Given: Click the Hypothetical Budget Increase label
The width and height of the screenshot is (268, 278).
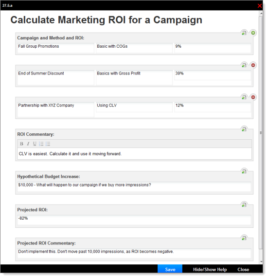Looking at the screenshot, I should 49,177.
